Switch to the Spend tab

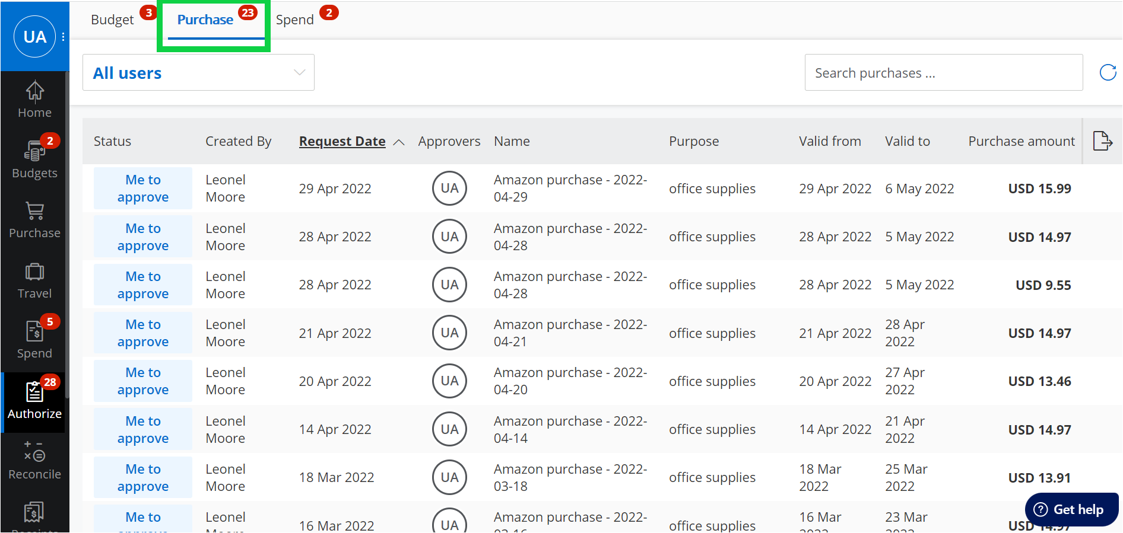tap(294, 20)
